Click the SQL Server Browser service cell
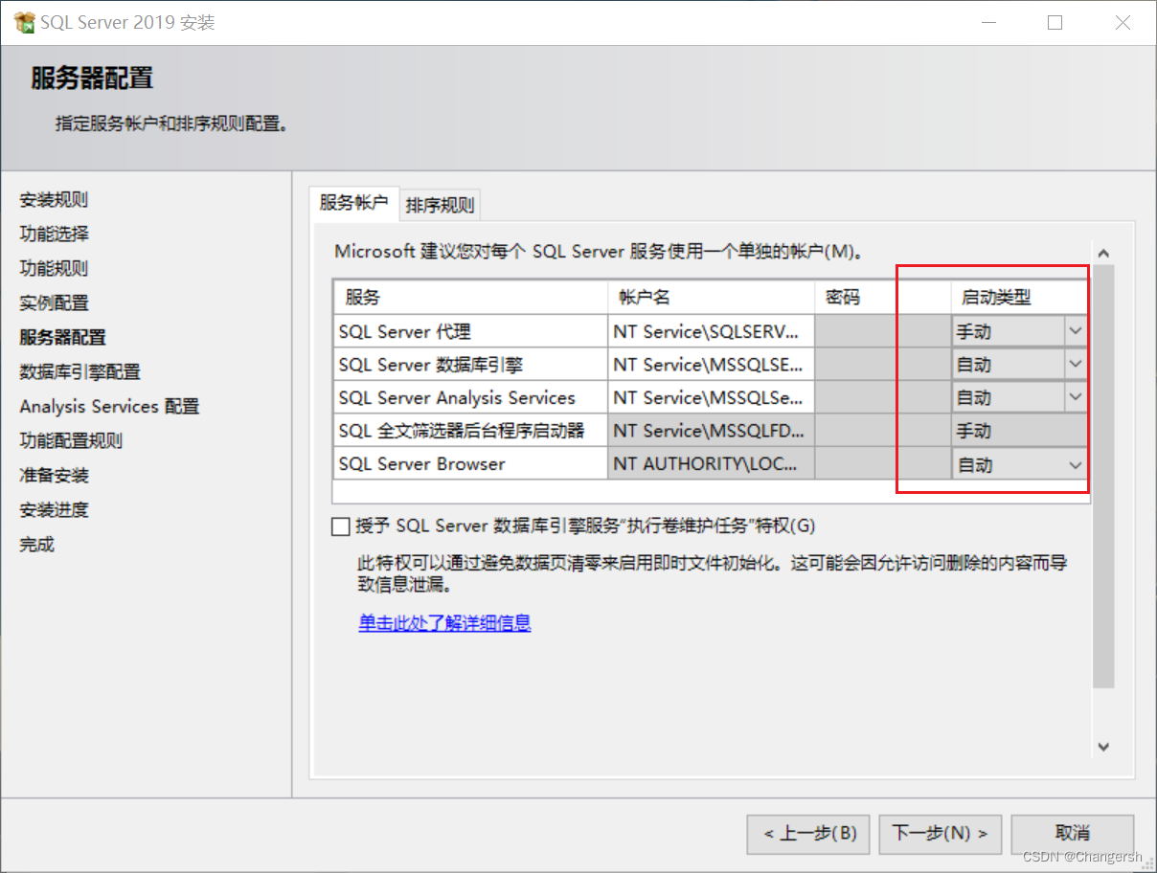This screenshot has width=1157, height=873. click(x=470, y=464)
